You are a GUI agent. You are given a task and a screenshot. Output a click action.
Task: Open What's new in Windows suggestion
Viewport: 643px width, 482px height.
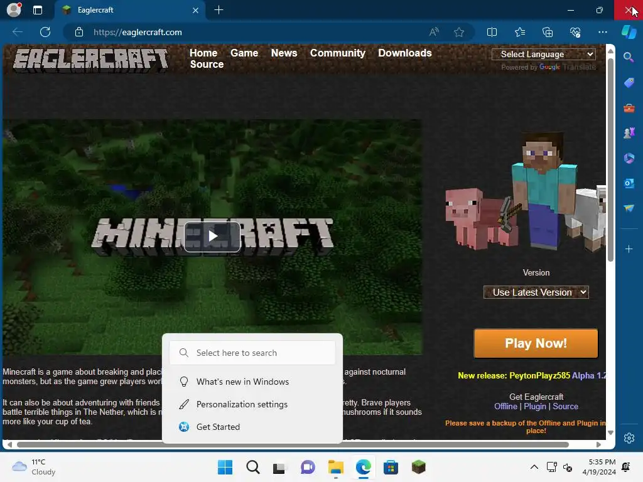252,382
